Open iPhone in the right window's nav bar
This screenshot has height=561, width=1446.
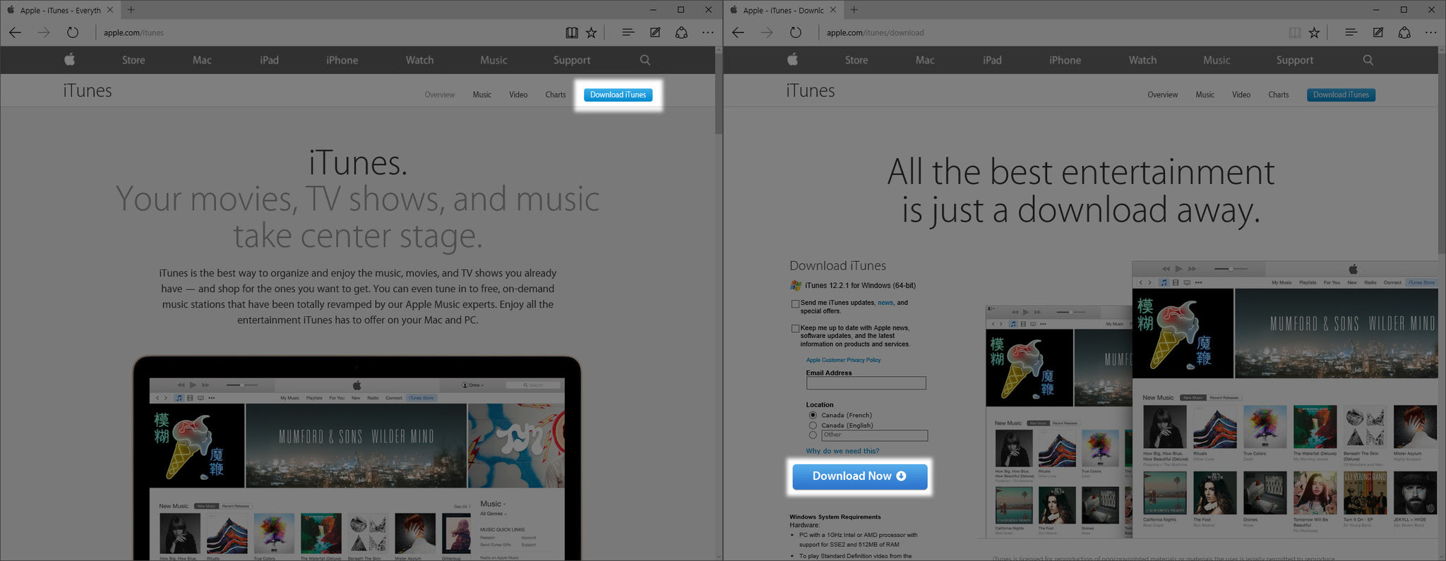[1065, 60]
